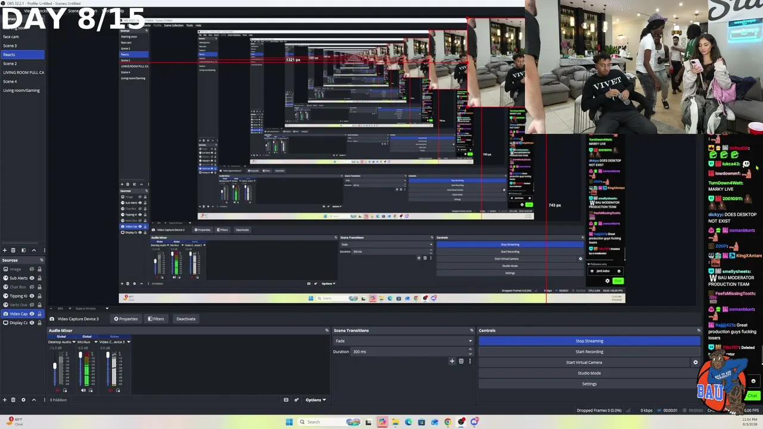
Task: Open Video Capture Device 3 mixer menu arrow
Action: pos(128,342)
